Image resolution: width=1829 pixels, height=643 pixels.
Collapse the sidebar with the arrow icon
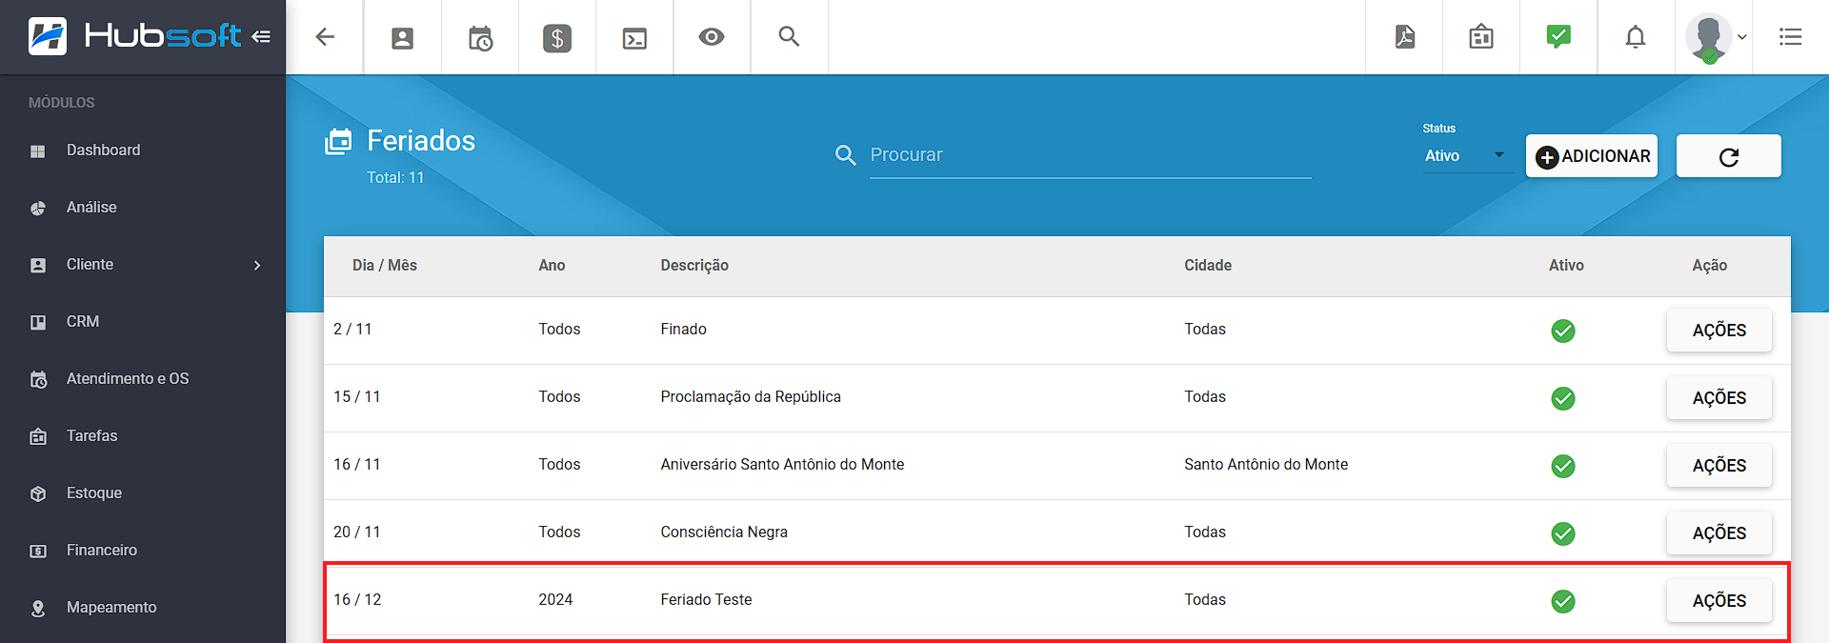click(x=261, y=37)
